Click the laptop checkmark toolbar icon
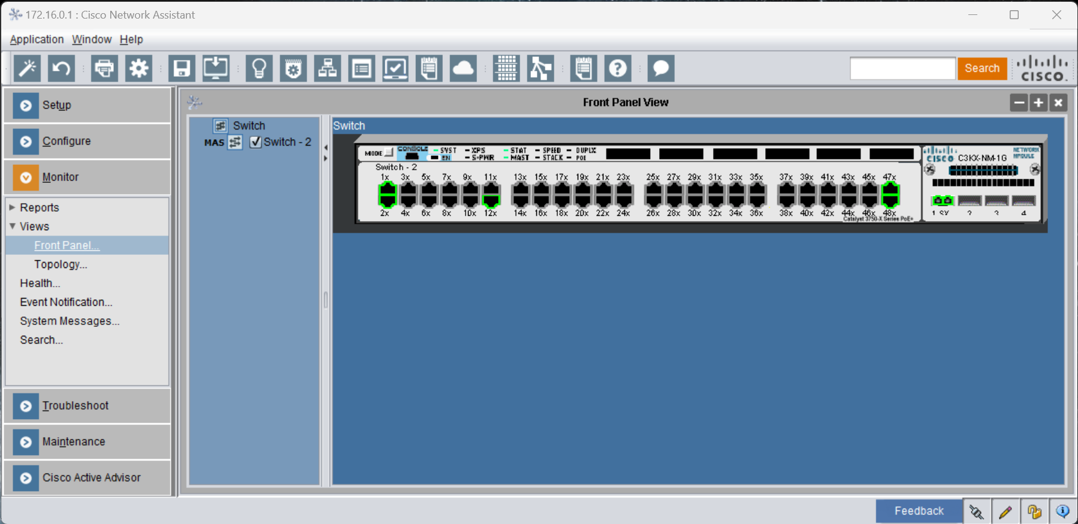This screenshot has height=524, width=1078. (395, 68)
